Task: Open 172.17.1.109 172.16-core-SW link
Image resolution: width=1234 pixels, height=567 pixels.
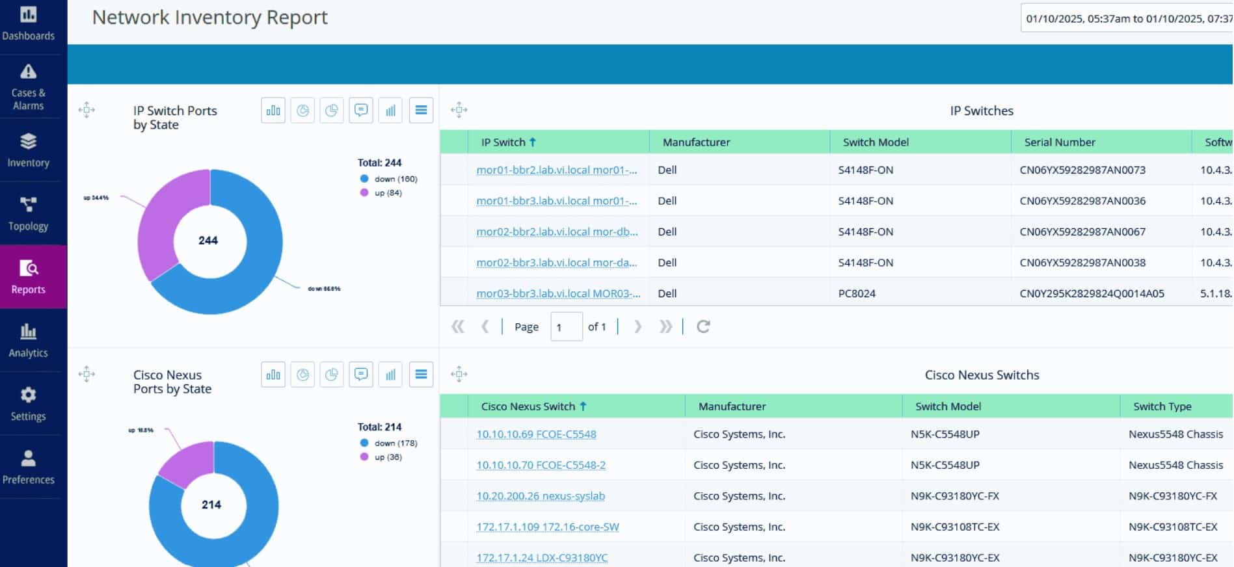Action: tap(548, 527)
